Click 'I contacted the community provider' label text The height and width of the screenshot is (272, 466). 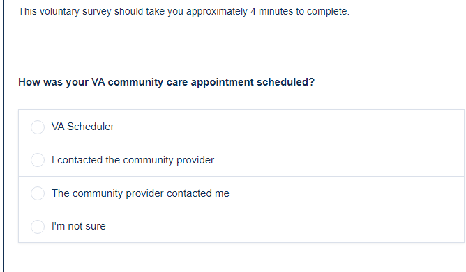point(133,160)
